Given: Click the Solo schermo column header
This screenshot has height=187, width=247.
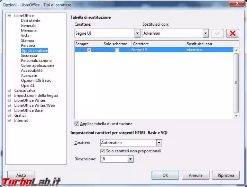Looking at the screenshot, I should pos(117,44).
